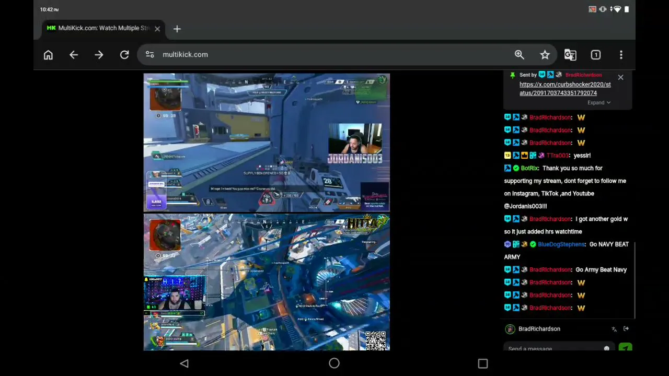
Task: Tap the Android home navigation button
Action: (x=334, y=363)
